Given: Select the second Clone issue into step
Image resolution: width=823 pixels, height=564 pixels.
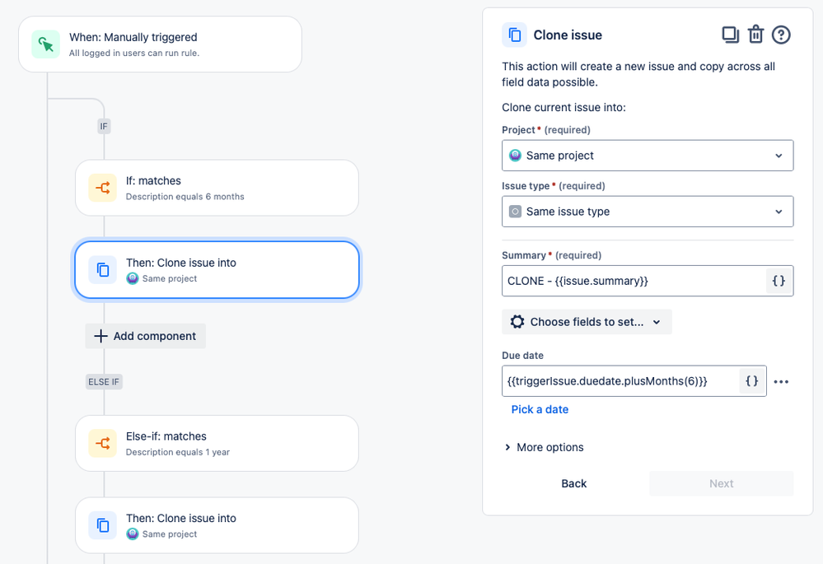Looking at the screenshot, I should point(217,525).
